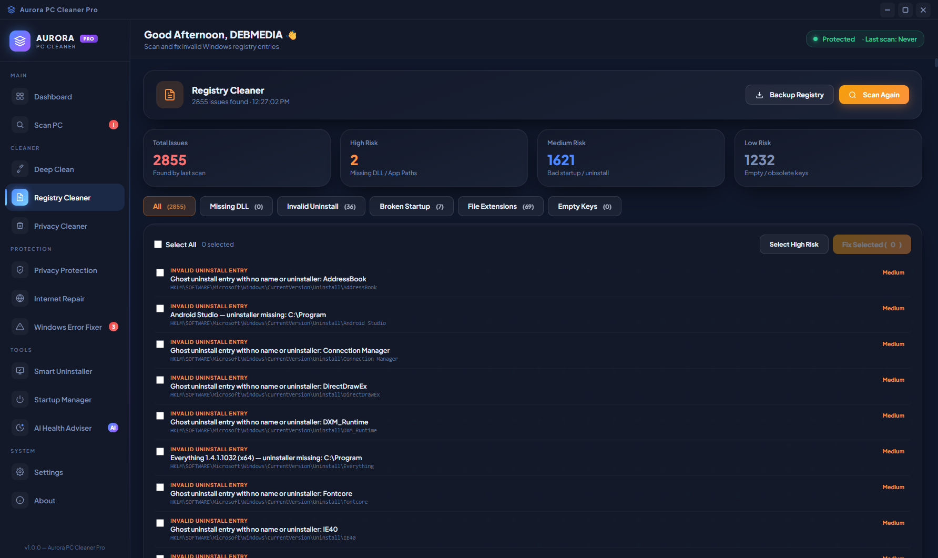Click the Aurora logo in sidebar header
938x558 pixels.
(20, 41)
